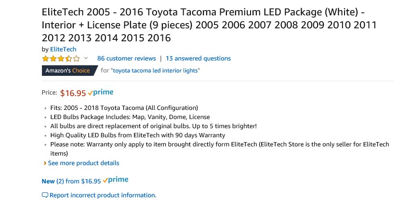Report incorrect product information
The height and width of the screenshot is (204, 399).
point(103,195)
